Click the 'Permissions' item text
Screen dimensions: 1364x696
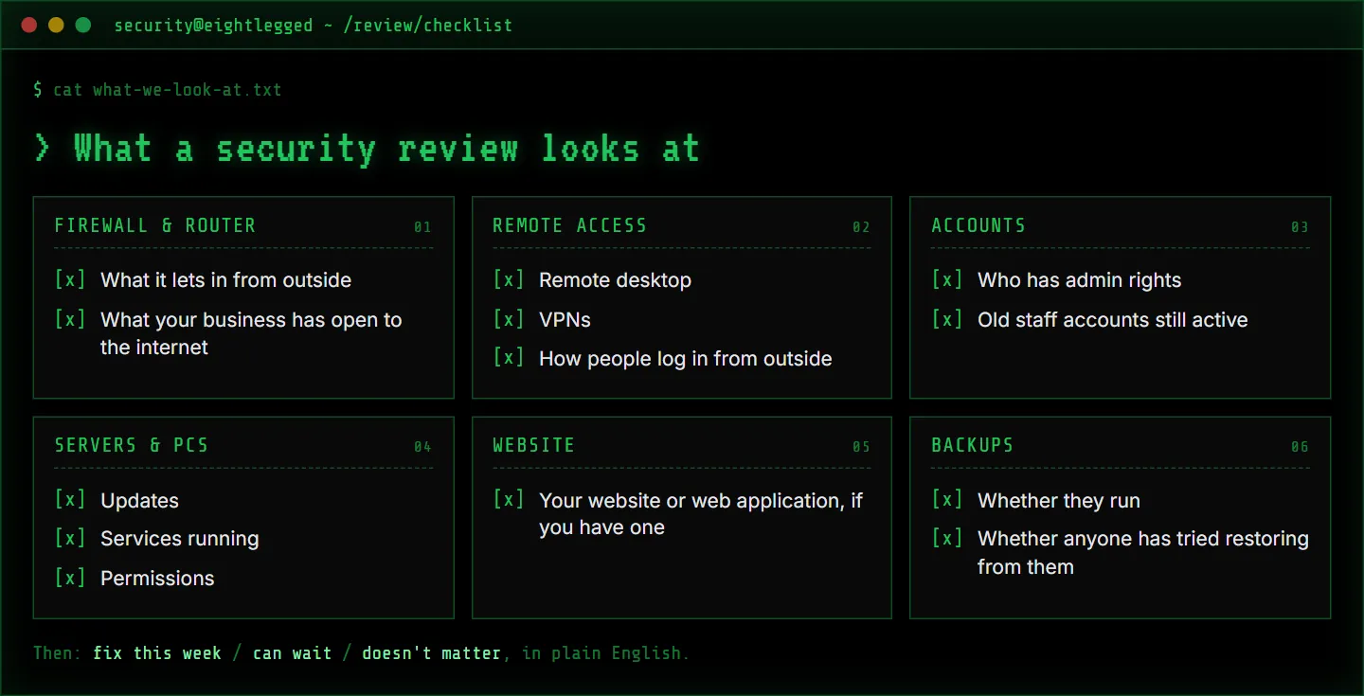[x=157, y=579]
